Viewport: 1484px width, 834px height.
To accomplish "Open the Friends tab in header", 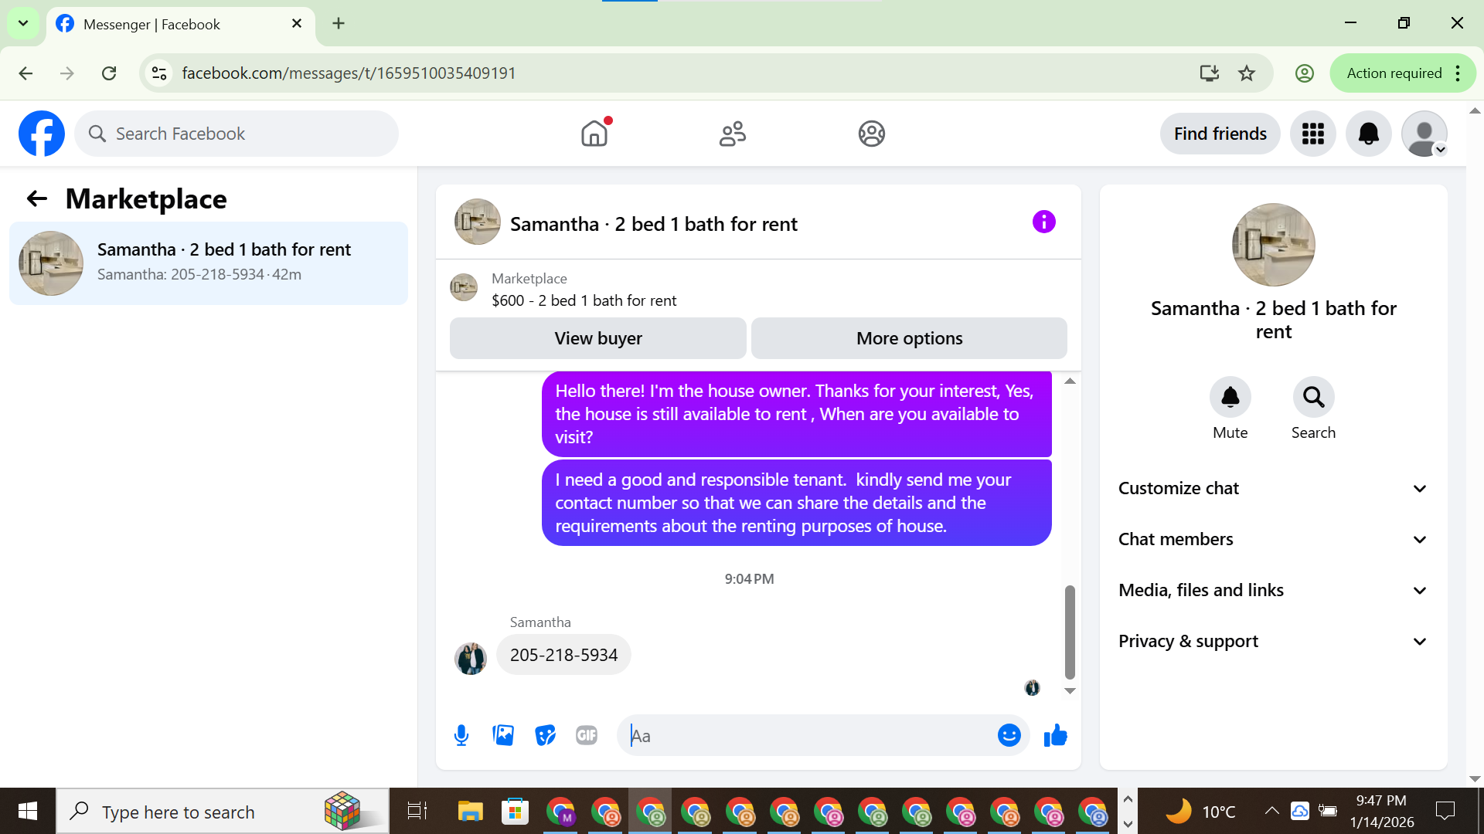I will tap(732, 134).
